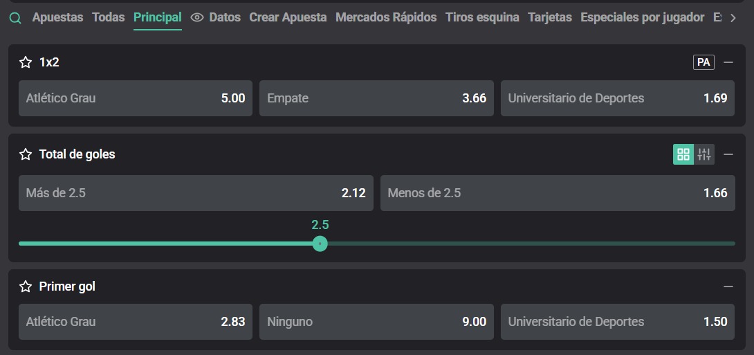
Task: Open the Tiros esquina tab
Action: [482, 18]
